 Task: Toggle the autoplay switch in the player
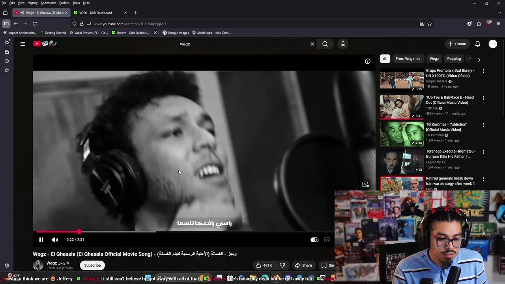pyautogui.click(x=314, y=240)
